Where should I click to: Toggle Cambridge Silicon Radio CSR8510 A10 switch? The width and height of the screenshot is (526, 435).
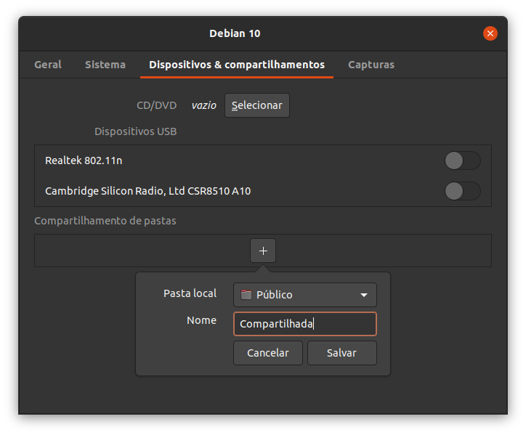[463, 191]
